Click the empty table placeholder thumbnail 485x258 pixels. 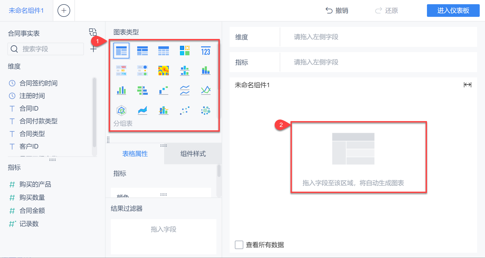coord(353,149)
